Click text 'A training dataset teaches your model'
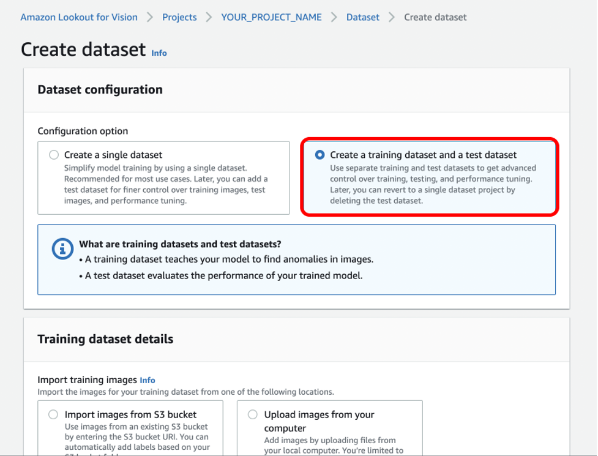Viewport: 598px width, 456px height. coord(229,260)
